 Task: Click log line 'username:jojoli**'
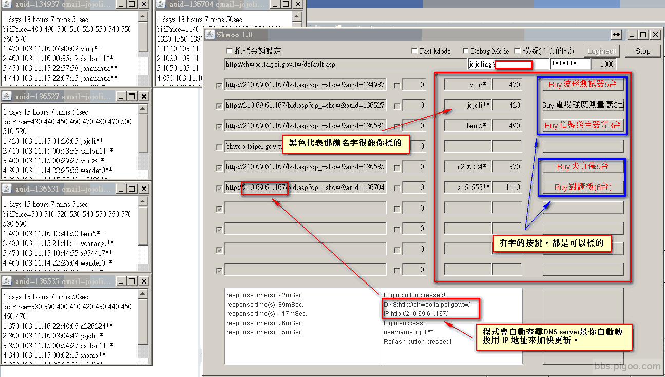point(408,332)
